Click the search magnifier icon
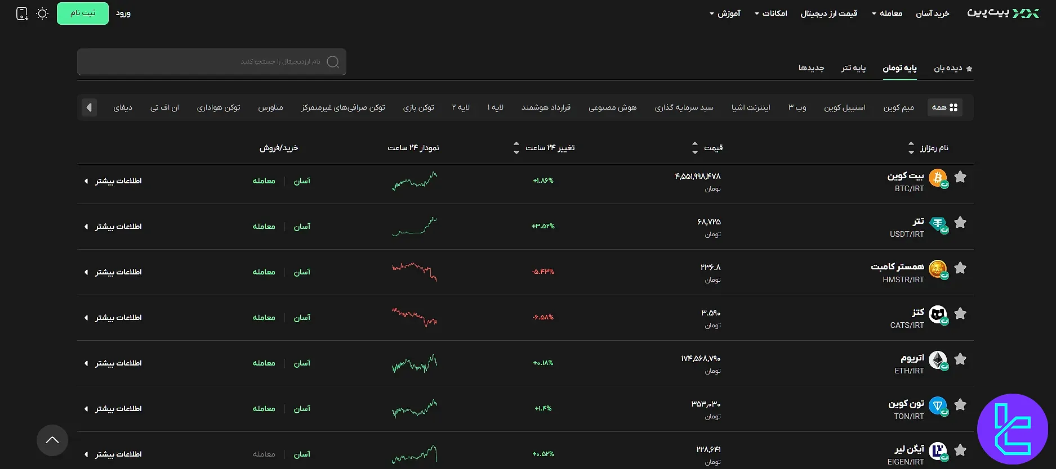The width and height of the screenshot is (1056, 469). (333, 62)
